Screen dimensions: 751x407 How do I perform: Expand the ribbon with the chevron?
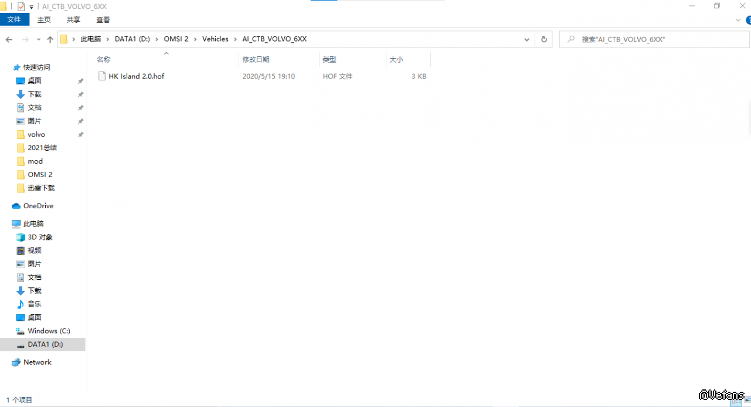(x=738, y=19)
